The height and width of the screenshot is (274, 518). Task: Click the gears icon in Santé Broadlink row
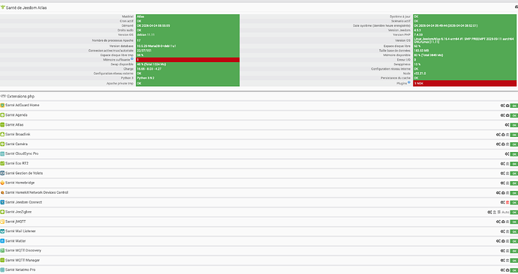click(x=498, y=135)
